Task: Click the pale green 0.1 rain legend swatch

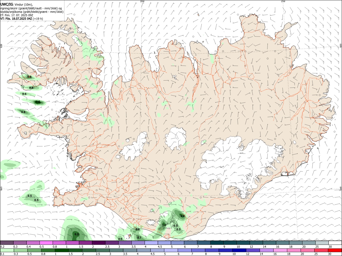Action: 7,250
